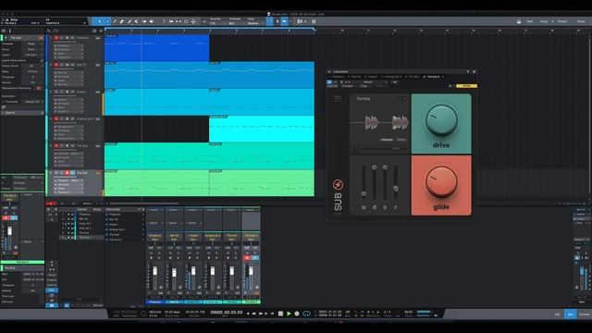
Task: Click the transport Record button
Action: (x=297, y=314)
